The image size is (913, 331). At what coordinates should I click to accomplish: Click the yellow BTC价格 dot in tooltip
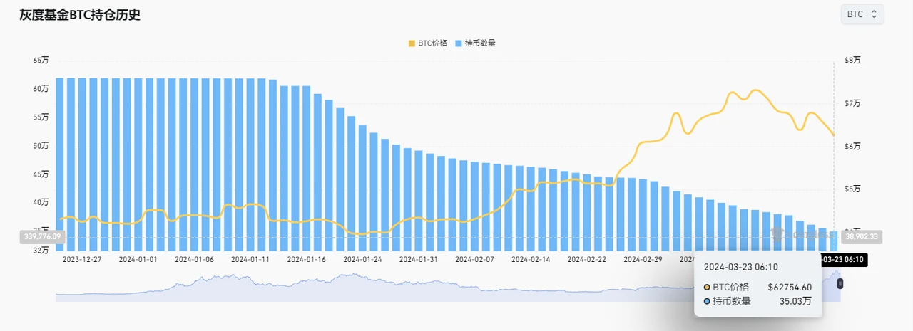(x=707, y=287)
